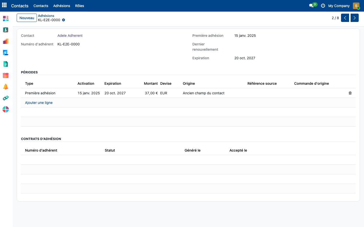The height and width of the screenshot is (227, 364).
Task: Sort periods by Type column
Action: coord(29,83)
